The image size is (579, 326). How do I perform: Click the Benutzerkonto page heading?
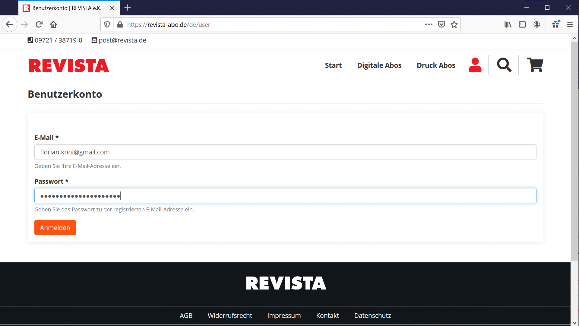(65, 94)
